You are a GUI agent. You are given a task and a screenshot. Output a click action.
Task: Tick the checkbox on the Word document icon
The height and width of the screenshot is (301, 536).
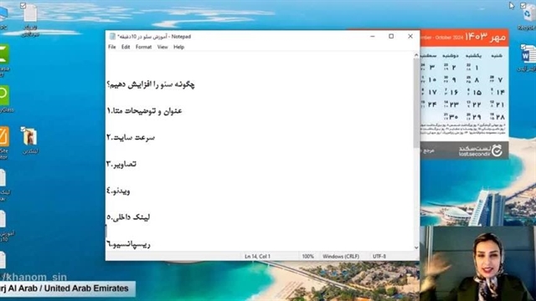(523, 47)
